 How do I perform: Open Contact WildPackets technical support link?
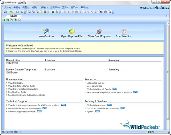[25, 108]
